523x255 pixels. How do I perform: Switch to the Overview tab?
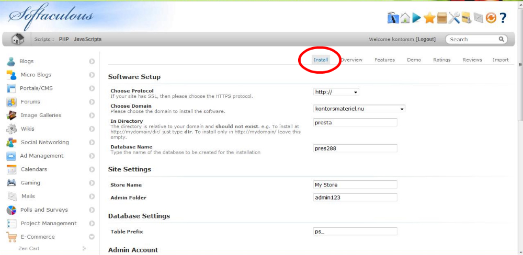[351, 60]
